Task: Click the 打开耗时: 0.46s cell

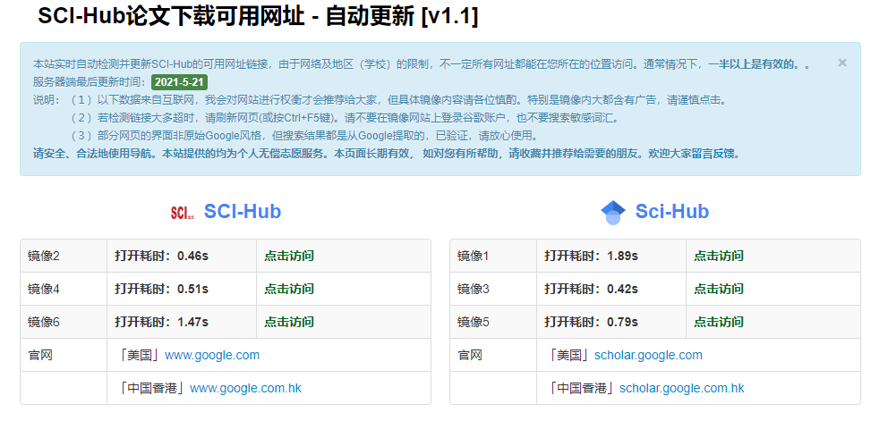Action: coord(182,256)
